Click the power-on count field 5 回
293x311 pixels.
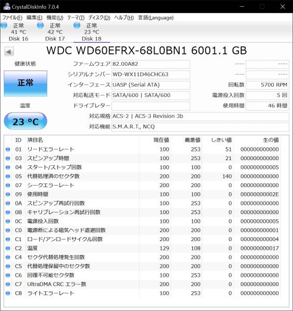pyautogui.click(x=267, y=95)
